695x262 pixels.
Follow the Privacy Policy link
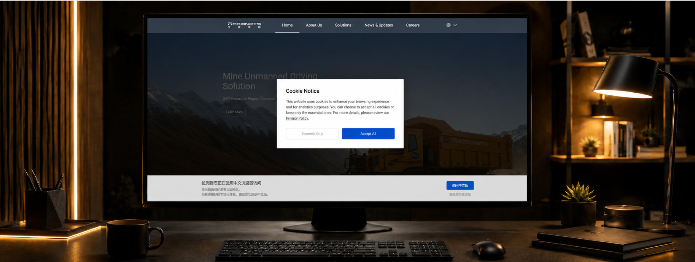pyautogui.click(x=297, y=118)
